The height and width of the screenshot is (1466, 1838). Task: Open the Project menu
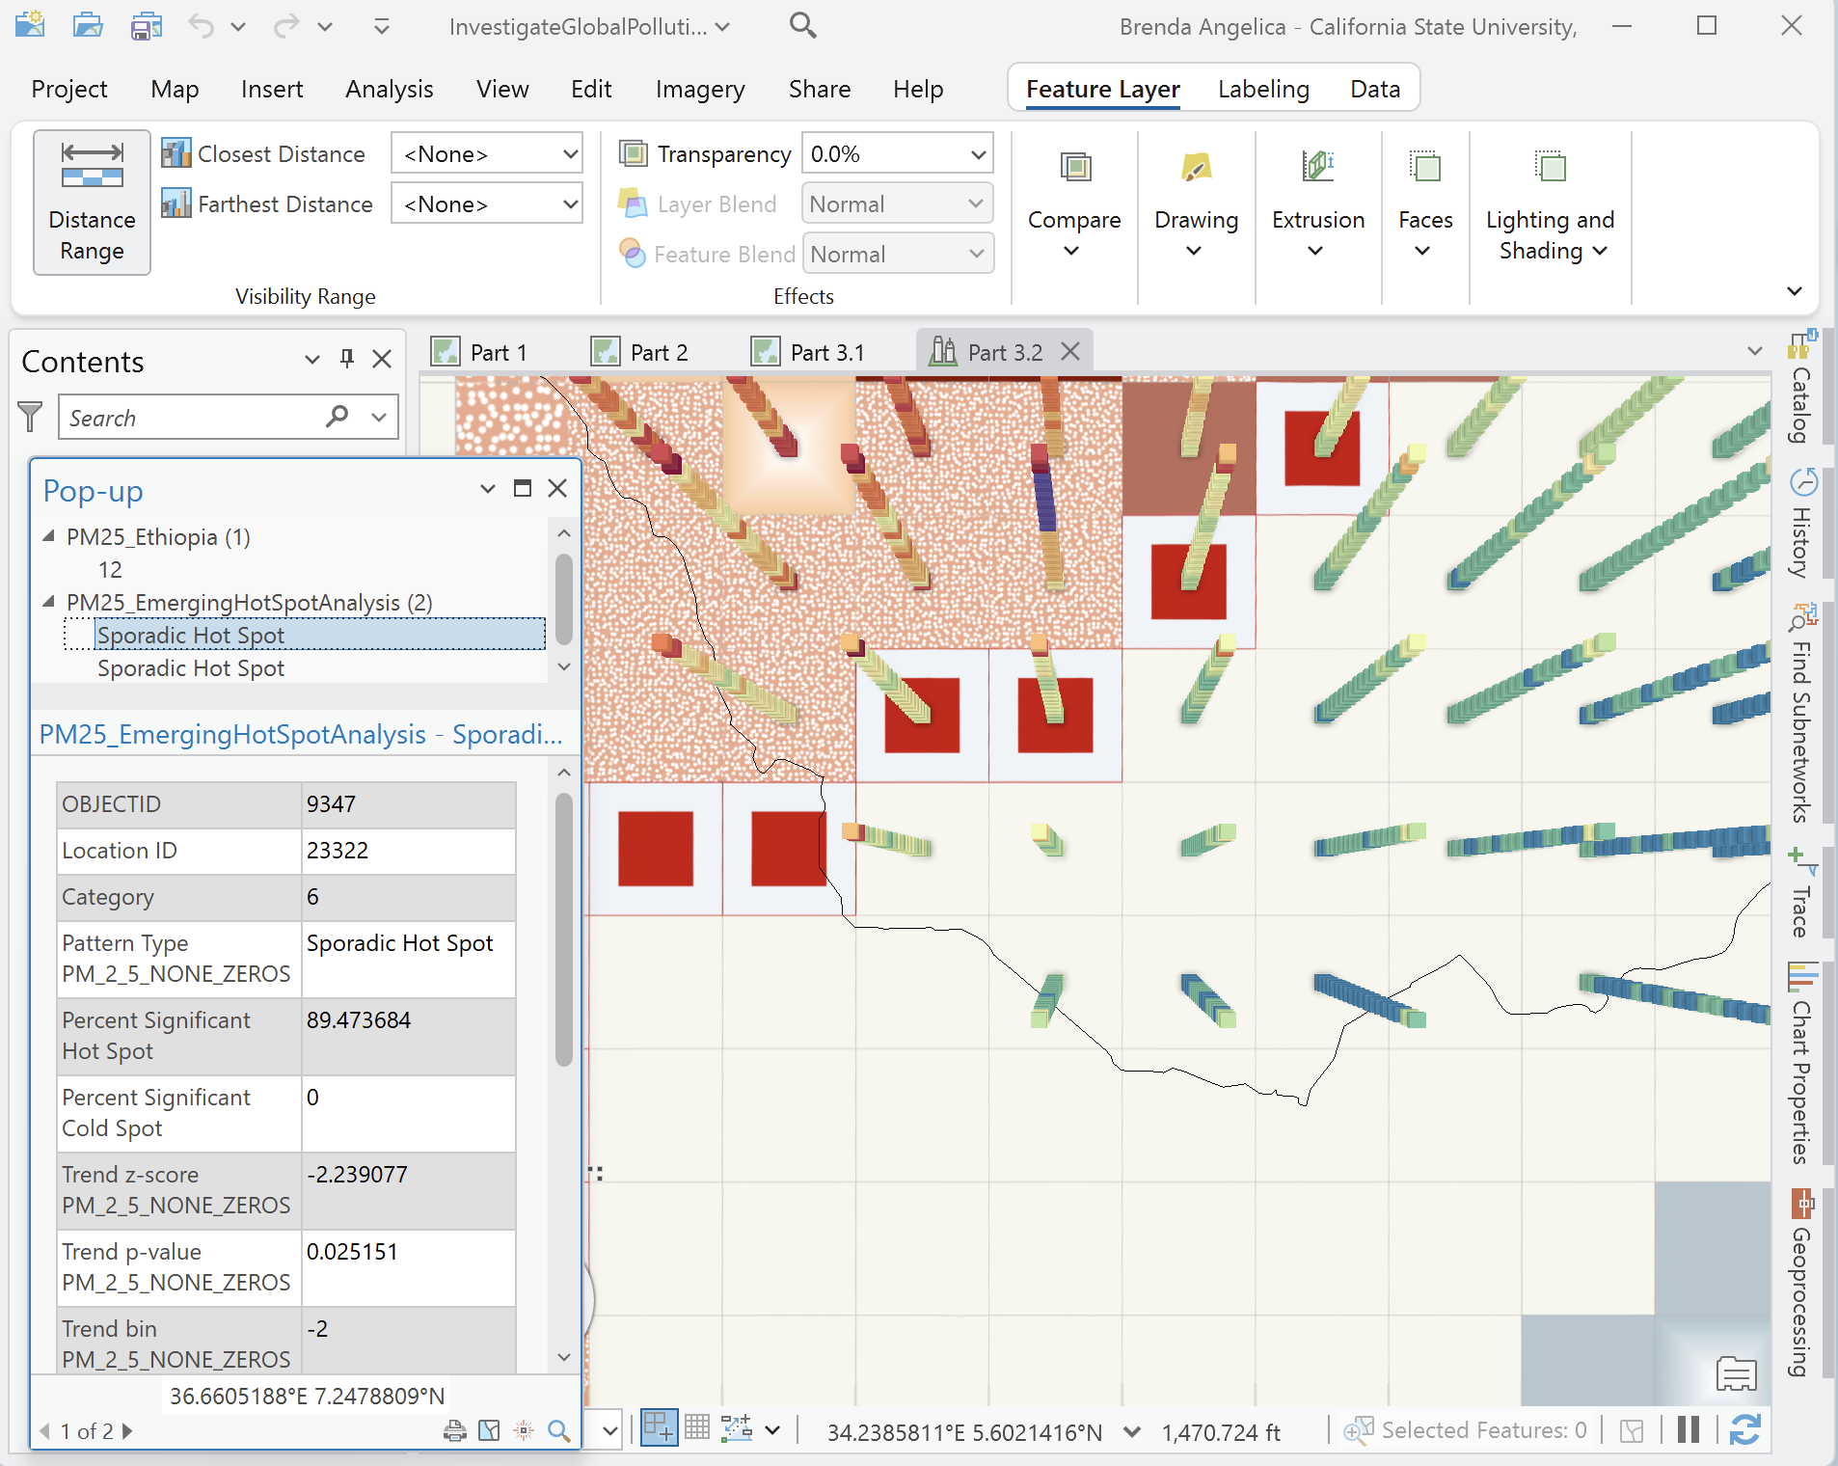[x=69, y=89]
